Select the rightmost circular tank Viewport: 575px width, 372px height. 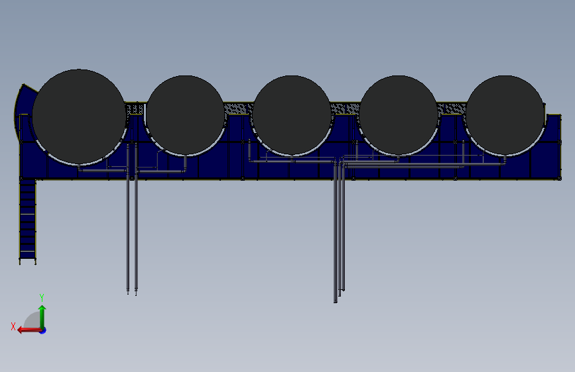pyautogui.click(x=505, y=115)
